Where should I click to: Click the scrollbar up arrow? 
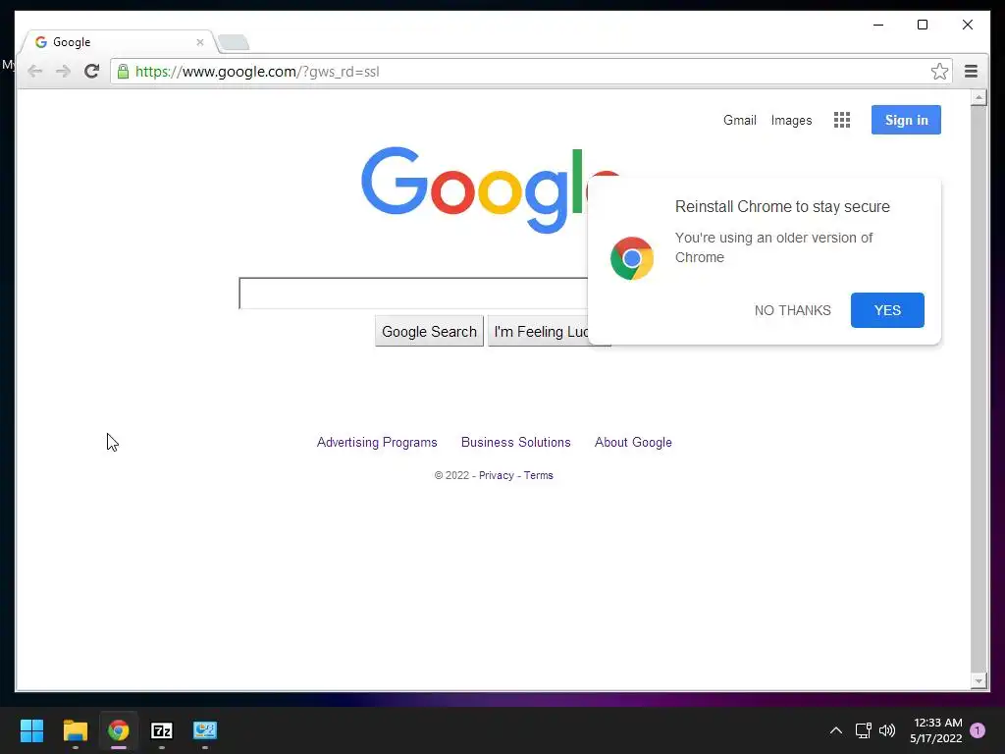coord(979,97)
